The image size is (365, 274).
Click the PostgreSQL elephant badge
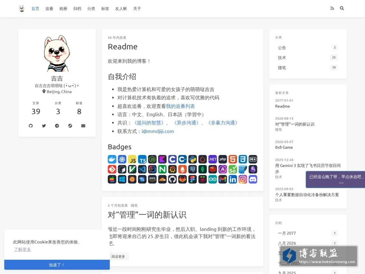[x=193, y=169]
